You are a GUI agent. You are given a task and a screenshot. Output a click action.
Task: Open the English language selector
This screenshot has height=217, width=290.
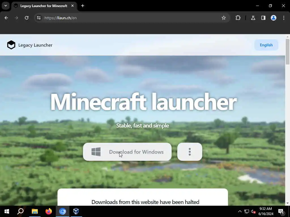[x=266, y=45]
